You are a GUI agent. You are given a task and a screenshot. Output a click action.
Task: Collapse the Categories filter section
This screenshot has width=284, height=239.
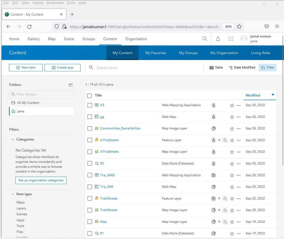13,140
